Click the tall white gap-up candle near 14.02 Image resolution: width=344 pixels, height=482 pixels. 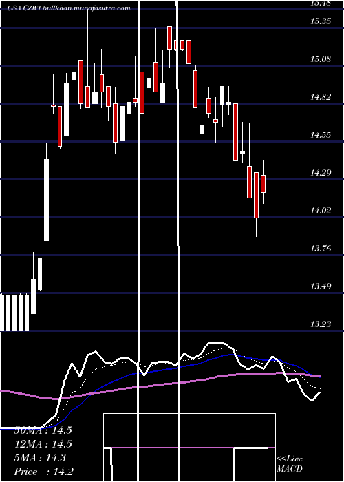pos(46,200)
